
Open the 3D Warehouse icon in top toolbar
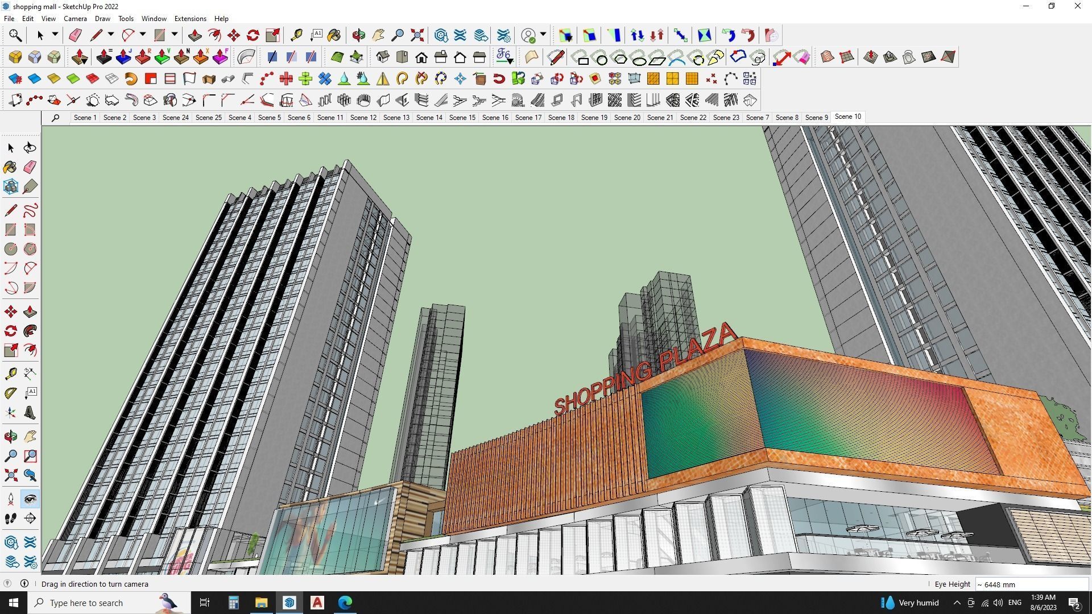click(x=441, y=35)
